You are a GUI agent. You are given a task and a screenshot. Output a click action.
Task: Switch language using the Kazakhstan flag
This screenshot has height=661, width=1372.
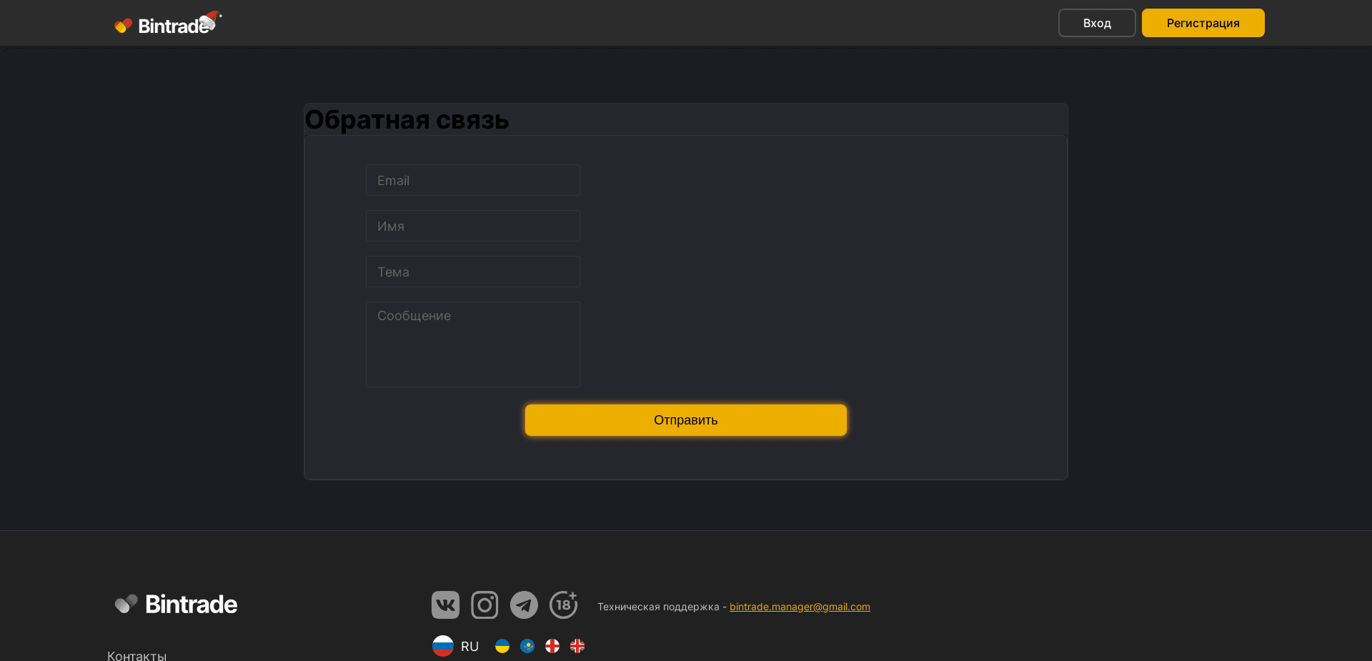pos(527,646)
